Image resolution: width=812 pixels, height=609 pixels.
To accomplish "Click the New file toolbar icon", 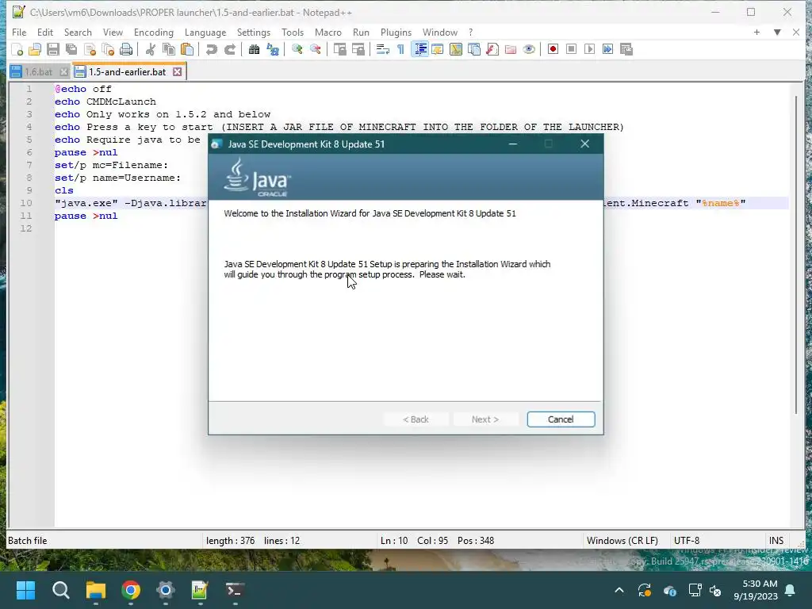I will (17, 49).
